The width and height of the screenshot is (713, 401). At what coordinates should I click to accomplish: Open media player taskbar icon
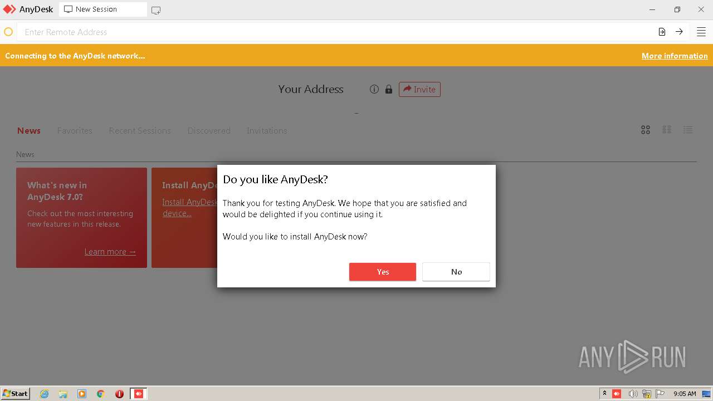click(82, 394)
